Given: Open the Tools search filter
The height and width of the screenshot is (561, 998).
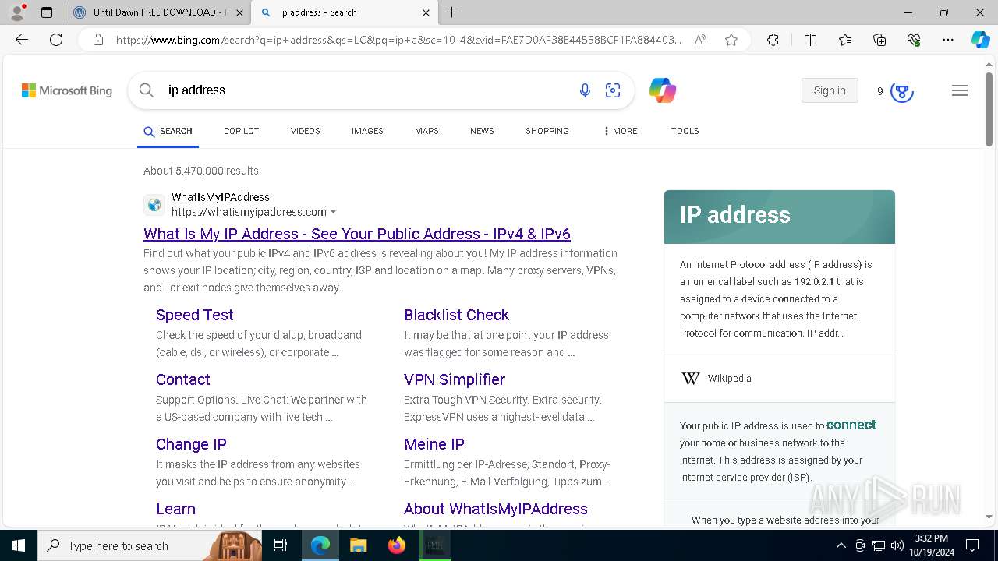Looking at the screenshot, I should tap(685, 131).
